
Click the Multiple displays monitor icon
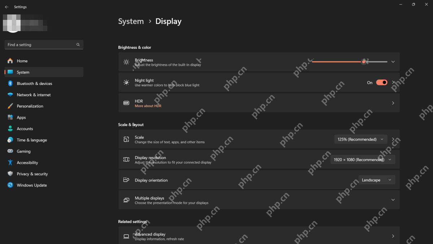(x=126, y=200)
